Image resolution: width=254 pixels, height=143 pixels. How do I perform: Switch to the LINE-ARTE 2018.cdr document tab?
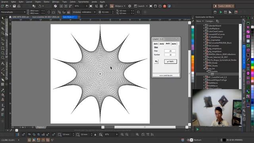tap(21, 17)
